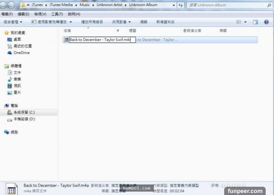The width and height of the screenshot is (274, 195).
Task: Rate the file using the first star
Action: (x=223, y=186)
